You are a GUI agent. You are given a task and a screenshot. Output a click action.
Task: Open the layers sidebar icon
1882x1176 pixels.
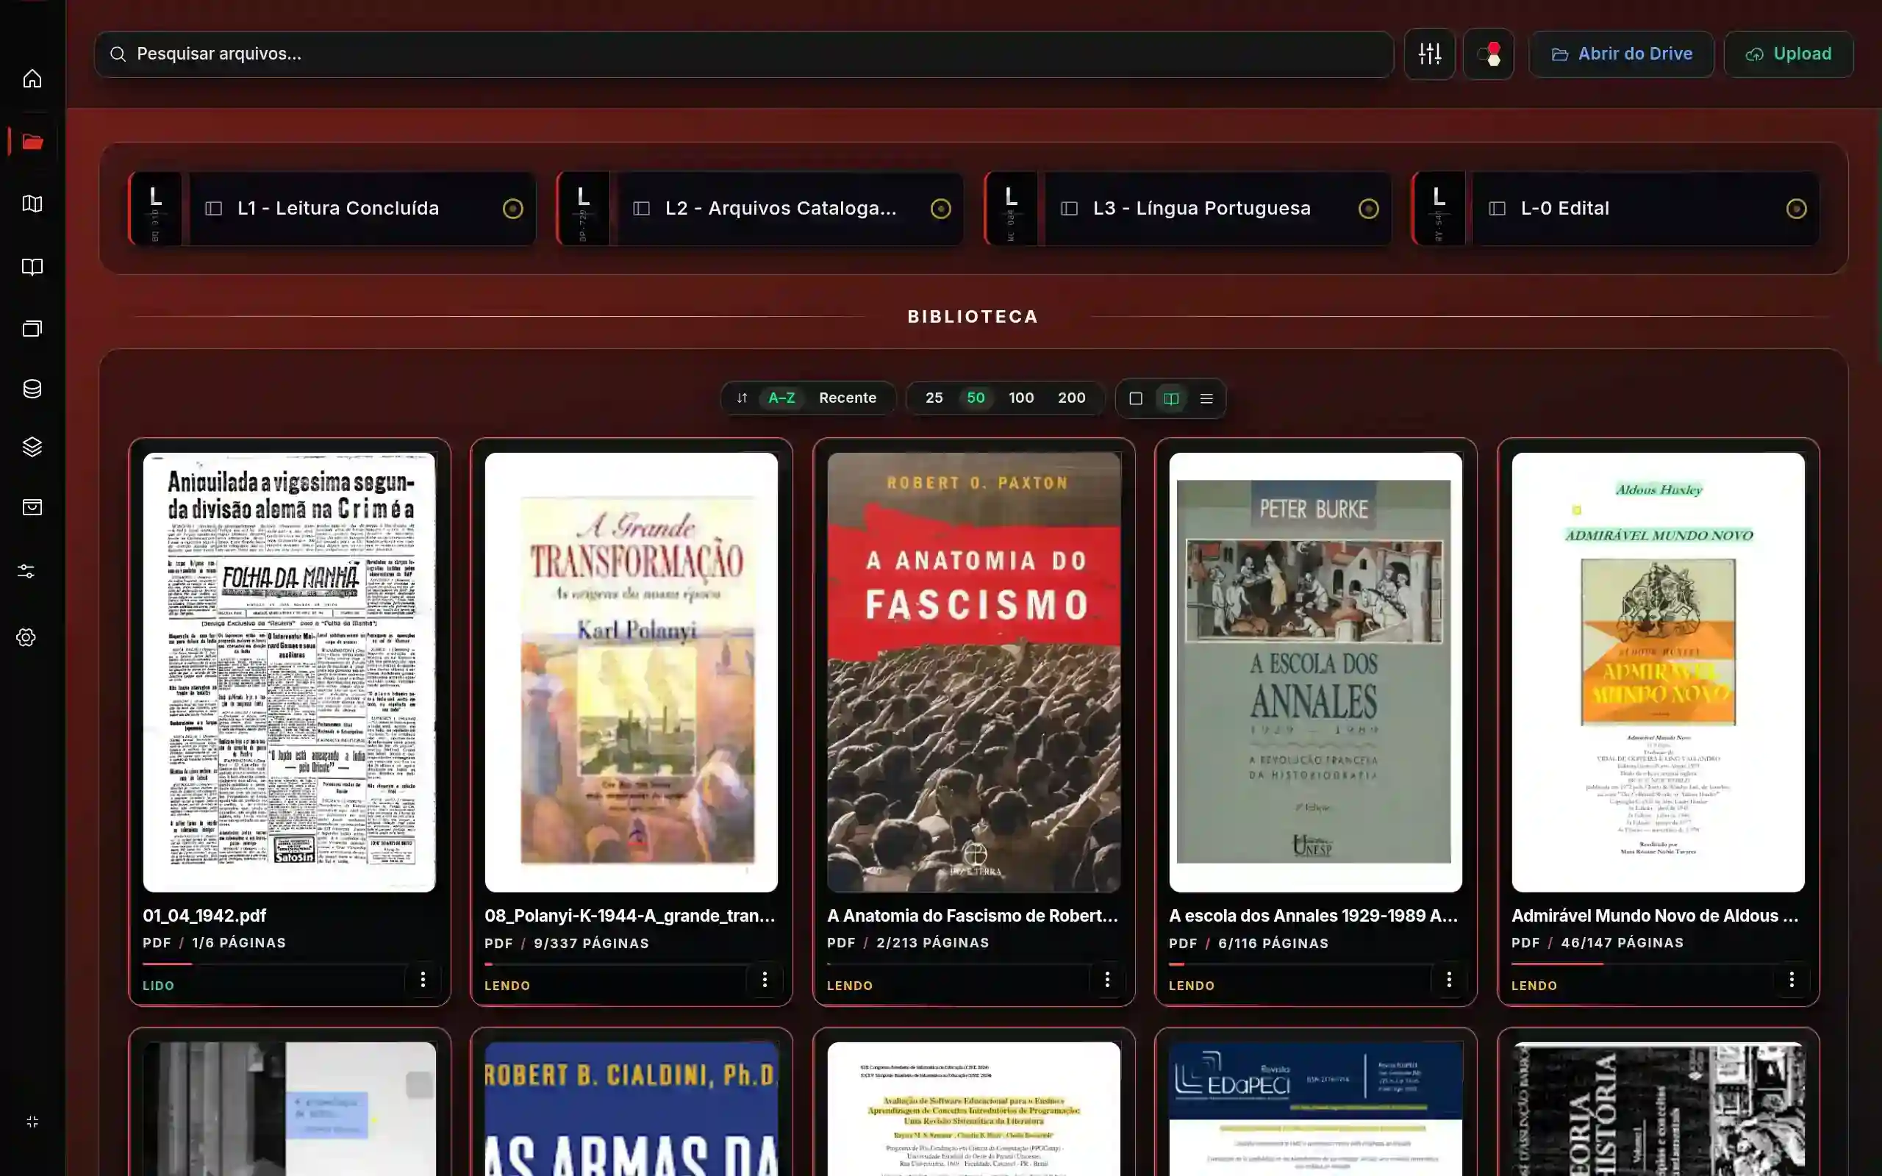pyautogui.click(x=32, y=447)
